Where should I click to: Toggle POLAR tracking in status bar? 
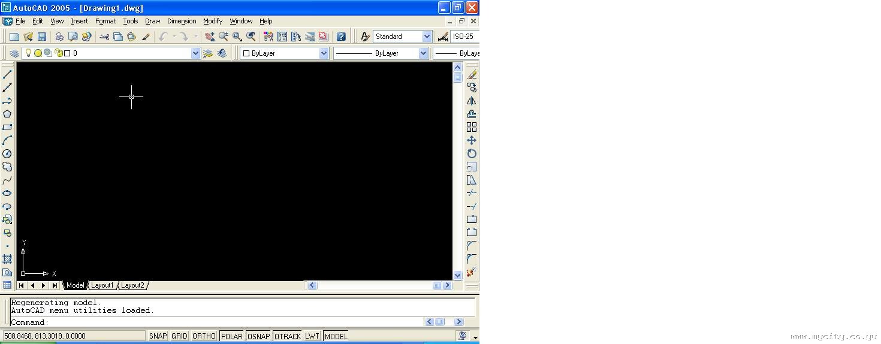point(232,336)
